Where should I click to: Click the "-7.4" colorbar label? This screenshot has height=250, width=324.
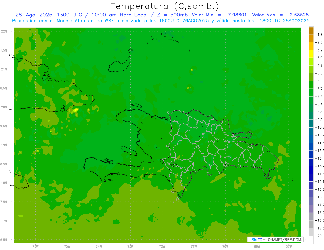(x=319, y=97)
